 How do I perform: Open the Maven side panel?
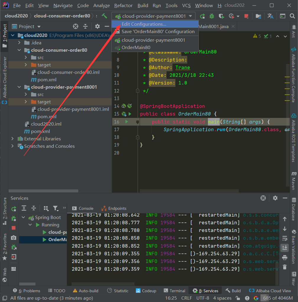[294, 181]
